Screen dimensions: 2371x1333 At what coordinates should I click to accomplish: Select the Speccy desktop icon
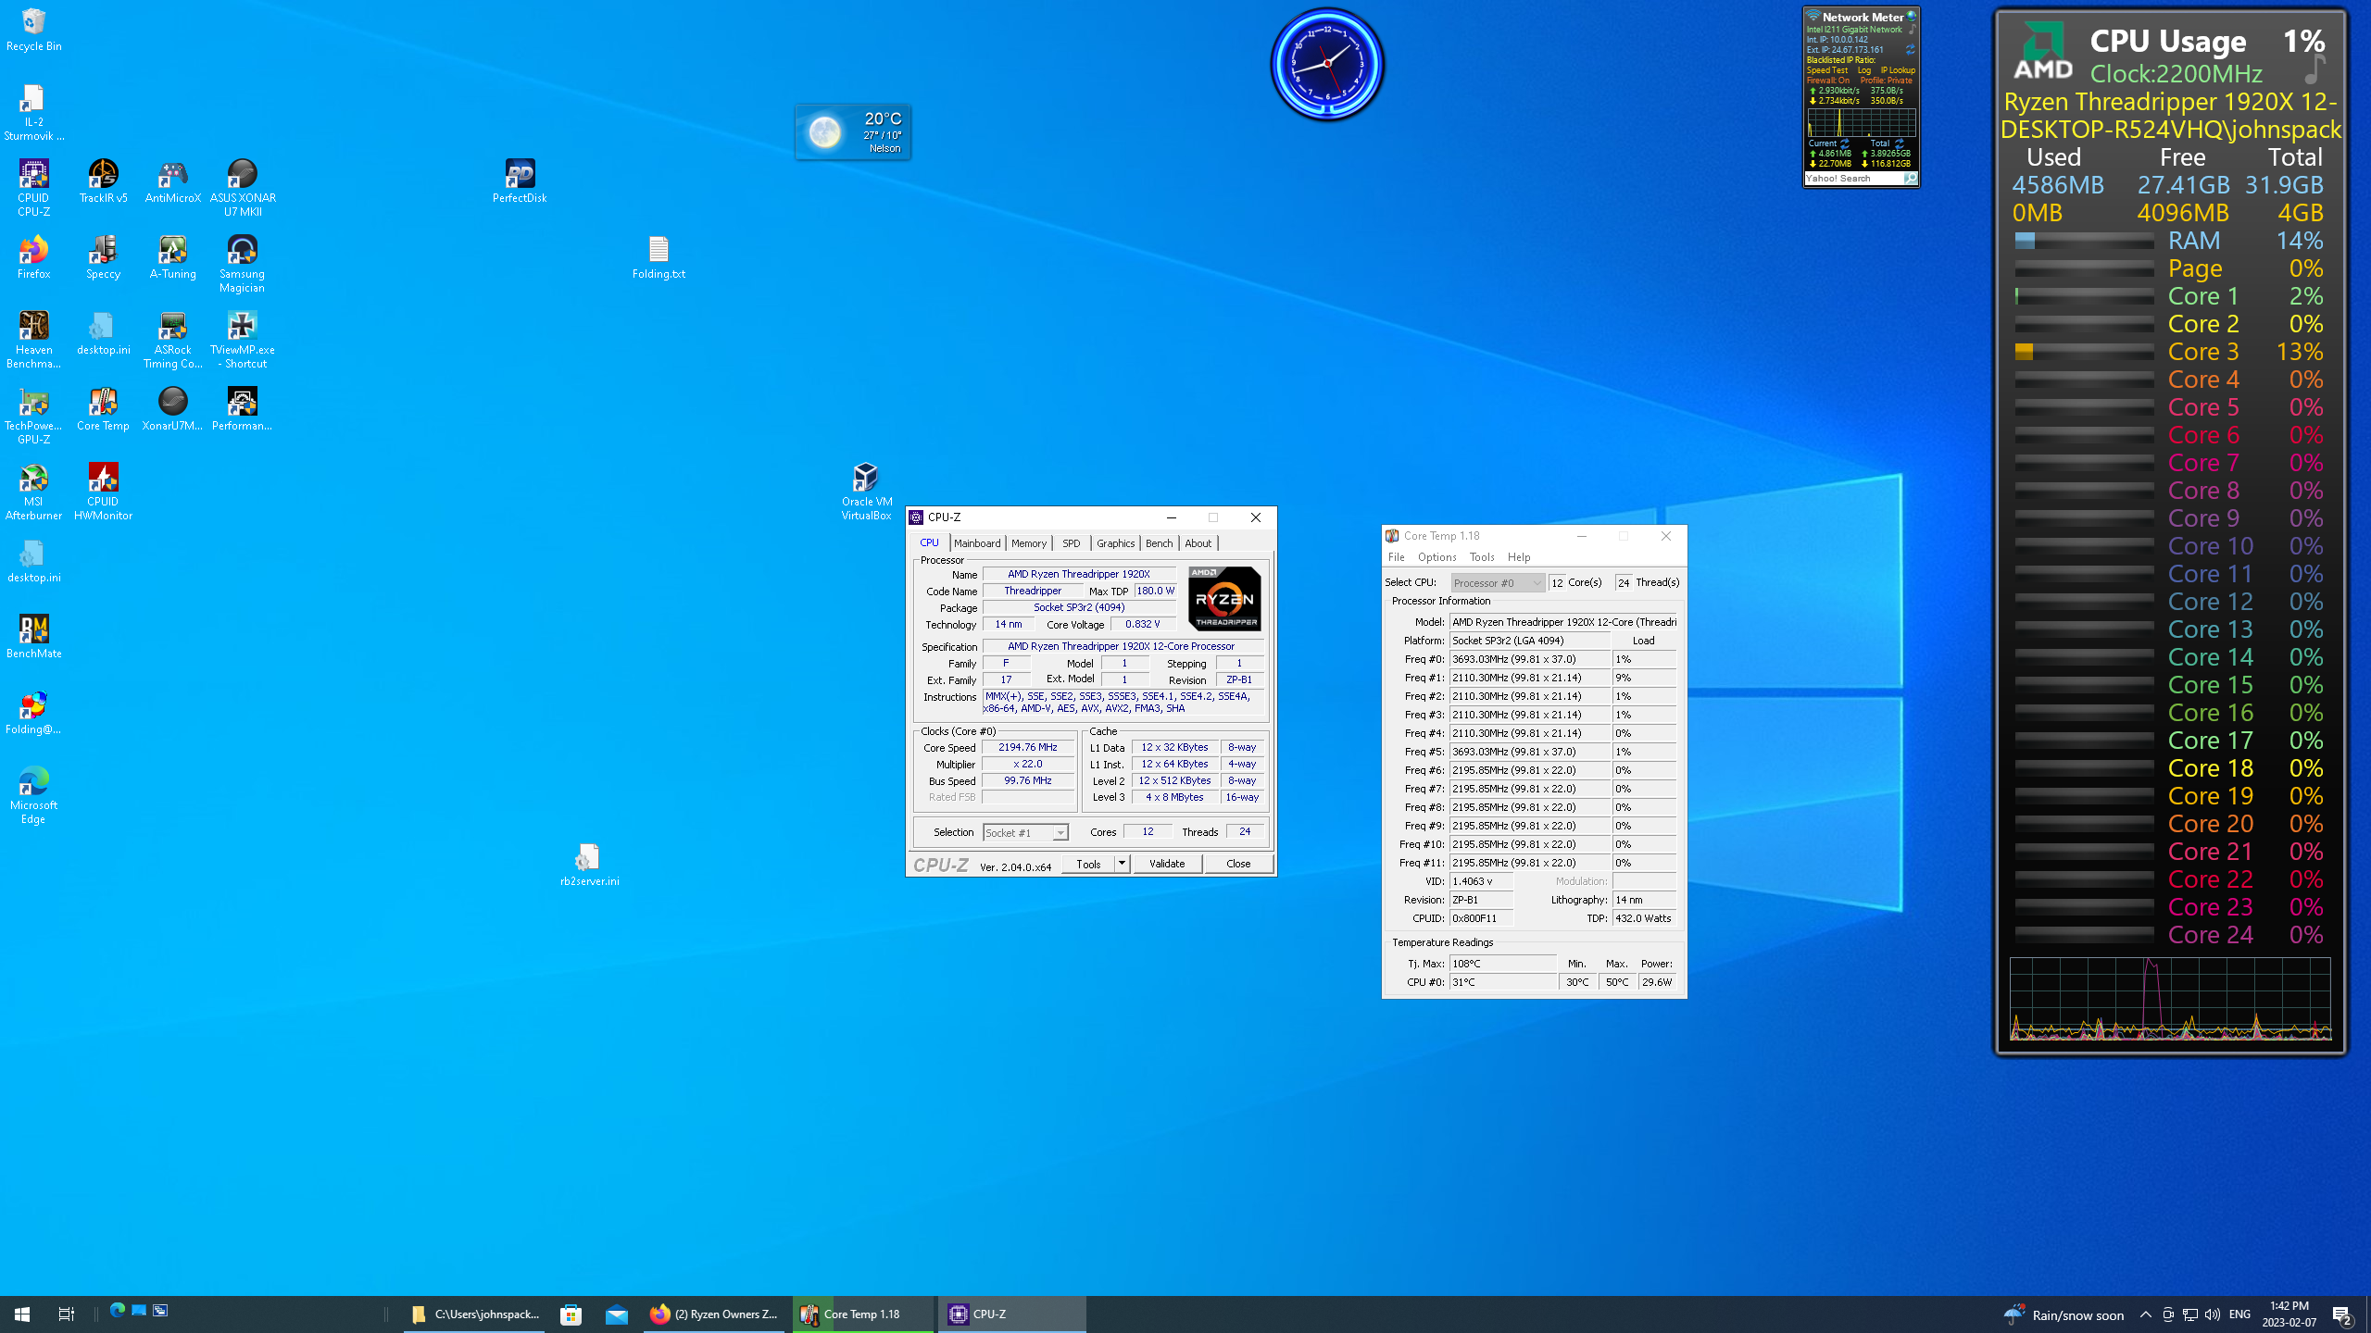103,257
